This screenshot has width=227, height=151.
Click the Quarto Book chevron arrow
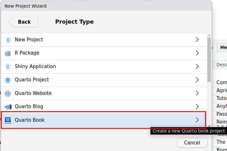click(197, 120)
